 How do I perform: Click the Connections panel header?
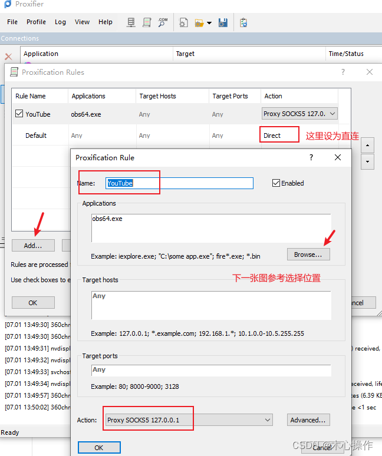pyautogui.click(x=191, y=38)
